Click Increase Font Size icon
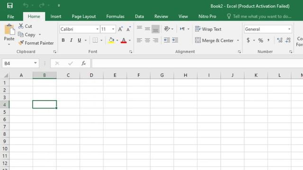303x170 pixels. 120,29
